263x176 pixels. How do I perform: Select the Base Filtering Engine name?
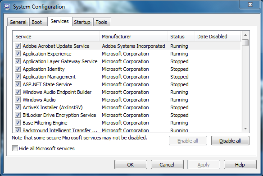[x=45, y=123]
